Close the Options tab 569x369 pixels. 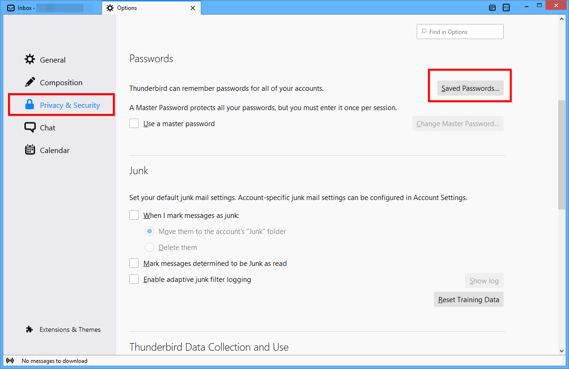tap(192, 8)
